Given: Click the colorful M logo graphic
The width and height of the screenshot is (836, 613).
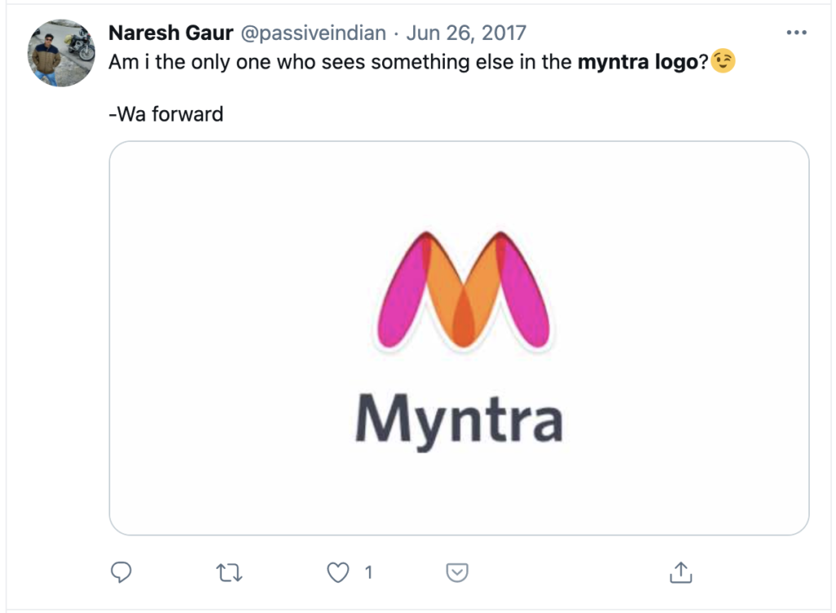Looking at the screenshot, I should (464, 290).
